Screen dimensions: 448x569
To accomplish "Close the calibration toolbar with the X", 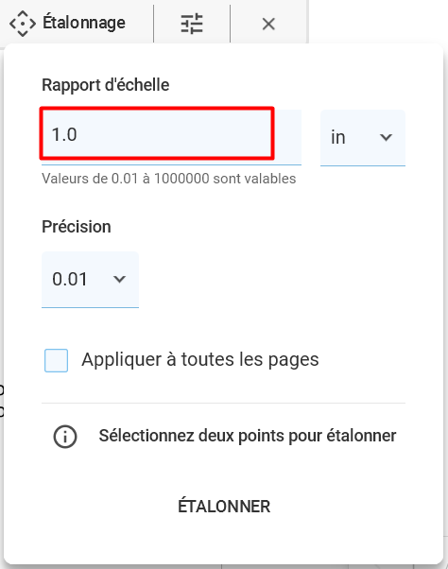I will pyautogui.click(x=268, y=25).
